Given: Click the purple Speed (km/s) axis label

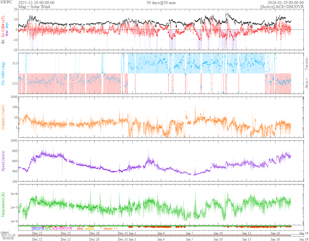Looking at the screenshot, I should (3, 161).
